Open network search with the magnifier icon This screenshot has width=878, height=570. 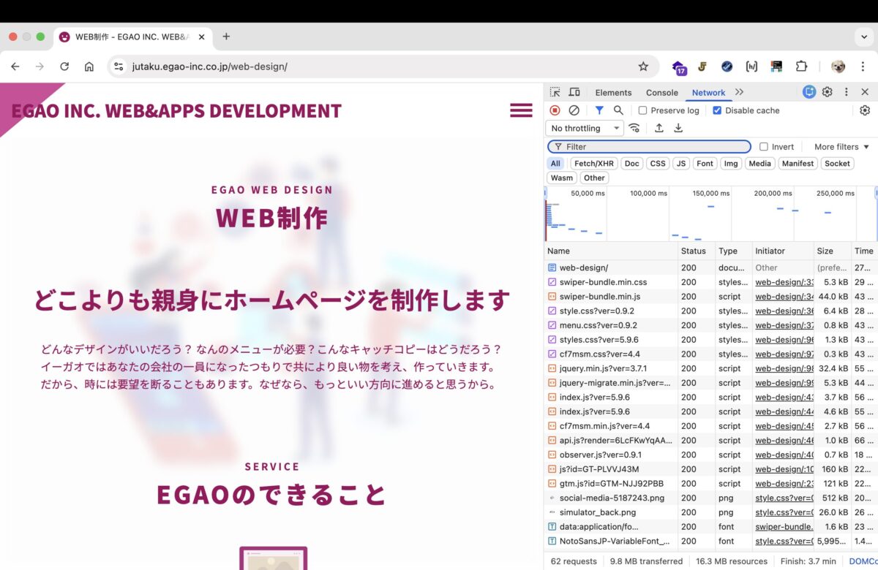tap(619, 110)
